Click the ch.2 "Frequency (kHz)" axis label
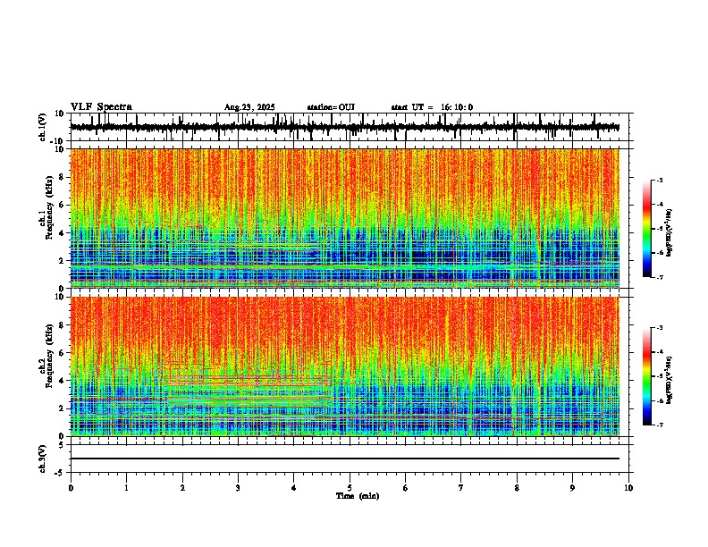The height and width of the screenshot is (547, 708). (49, 356)
